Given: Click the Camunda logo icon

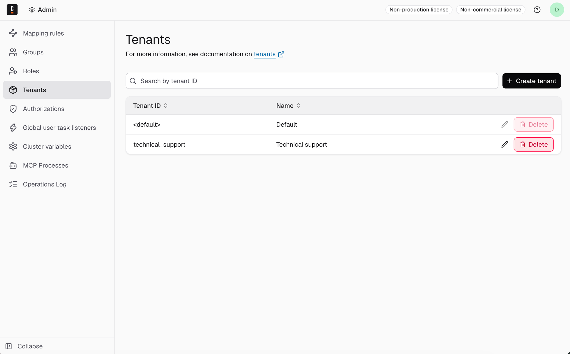Looking at the screenshot, I should pos(12,10).
